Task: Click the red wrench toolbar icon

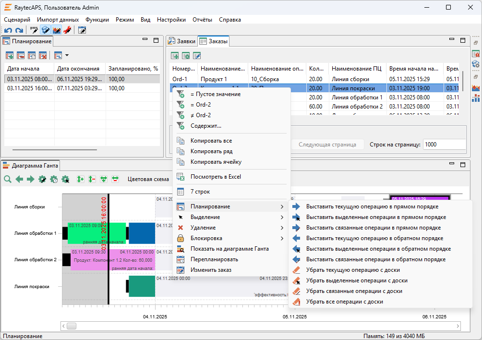Action: click(x=67, y=30)
